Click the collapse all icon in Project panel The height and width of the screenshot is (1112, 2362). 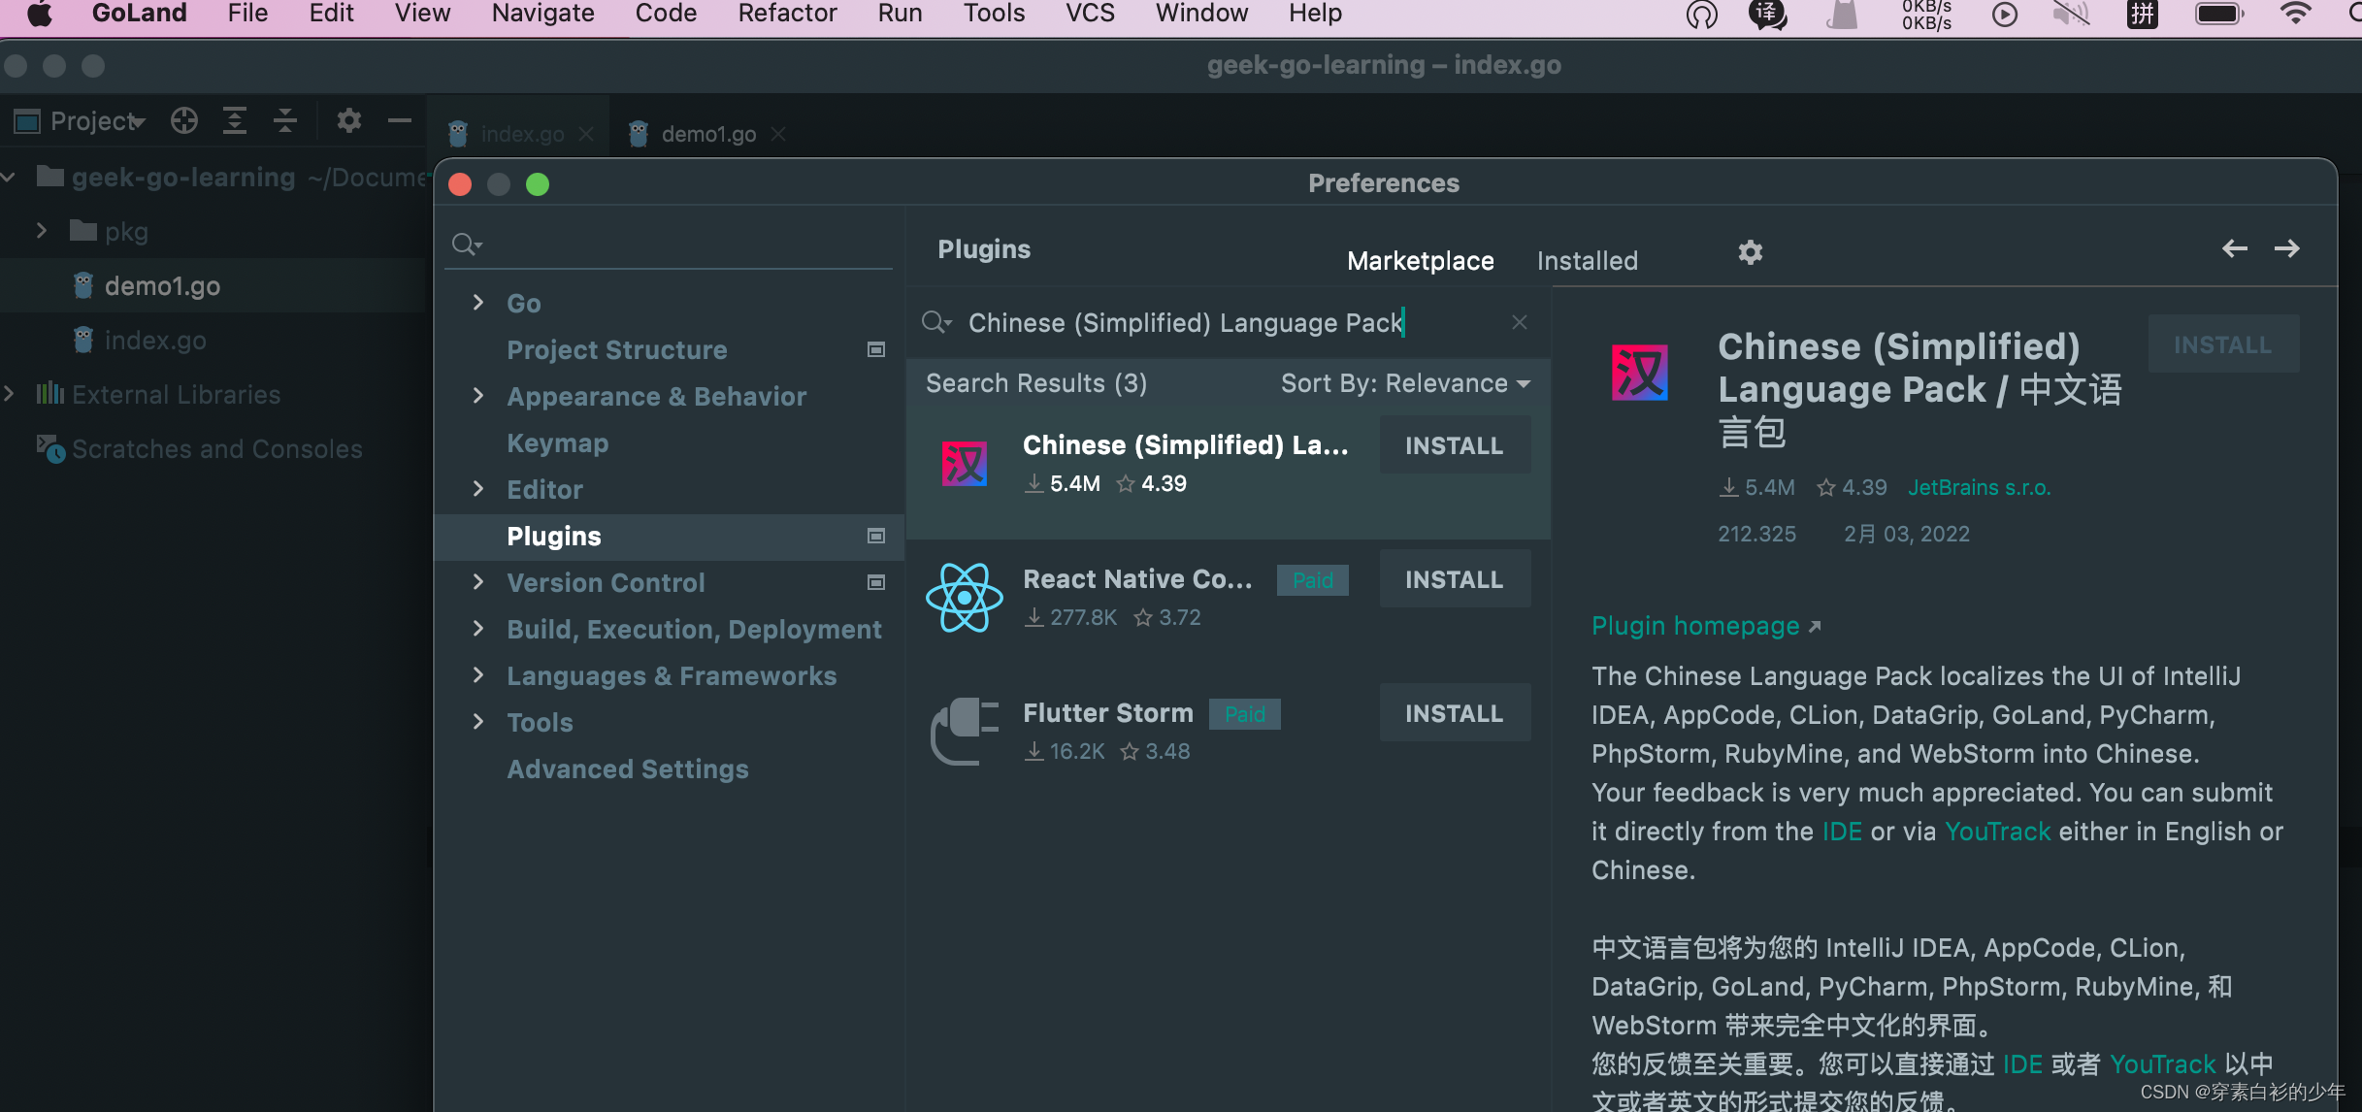tap(285, 121)
